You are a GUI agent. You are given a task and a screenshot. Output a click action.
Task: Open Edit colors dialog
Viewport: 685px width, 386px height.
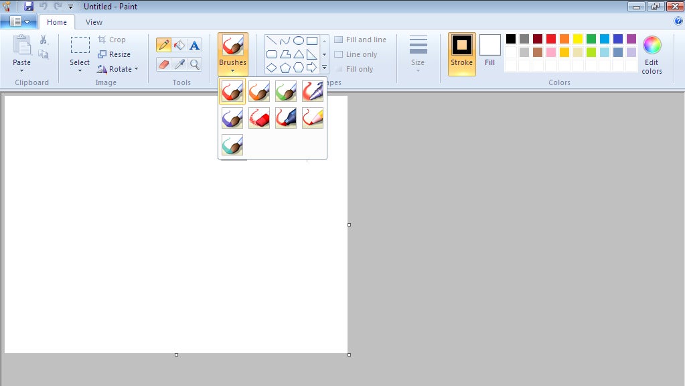tap(652, 54)
